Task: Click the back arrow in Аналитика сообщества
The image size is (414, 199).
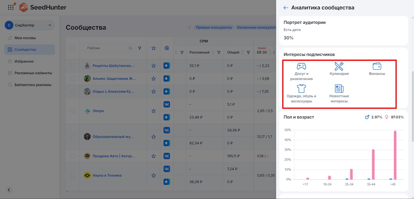Action: pos(286,8)
